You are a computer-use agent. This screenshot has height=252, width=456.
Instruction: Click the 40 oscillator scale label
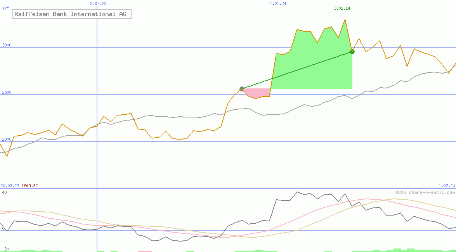[x=4, y=192]
